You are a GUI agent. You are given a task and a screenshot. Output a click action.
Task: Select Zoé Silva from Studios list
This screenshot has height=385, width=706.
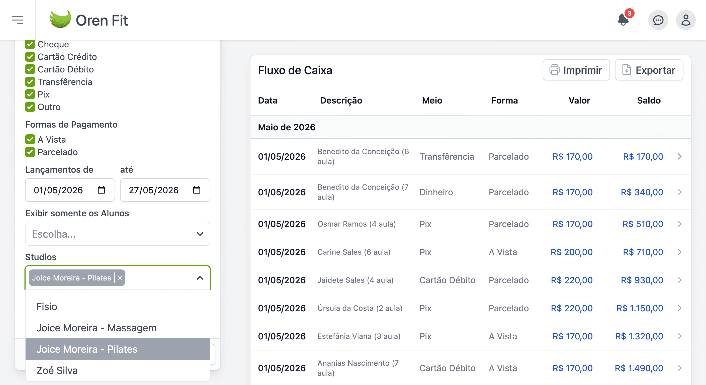pos(118,370)
